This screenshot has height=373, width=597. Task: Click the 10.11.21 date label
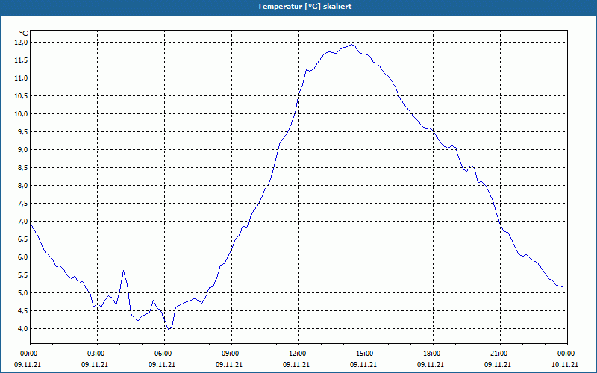(x=565, y=364)
